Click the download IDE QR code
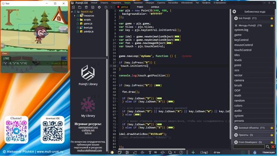Viewport: 277px width, 156px height. tap(53, 131)
